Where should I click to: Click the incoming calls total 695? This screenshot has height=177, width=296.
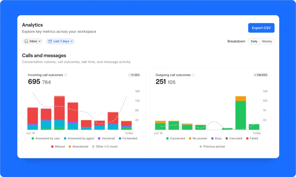tap(34, 82)
